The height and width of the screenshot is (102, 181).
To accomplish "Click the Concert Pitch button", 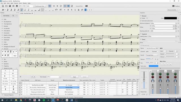I will click(x=79, y=6).
